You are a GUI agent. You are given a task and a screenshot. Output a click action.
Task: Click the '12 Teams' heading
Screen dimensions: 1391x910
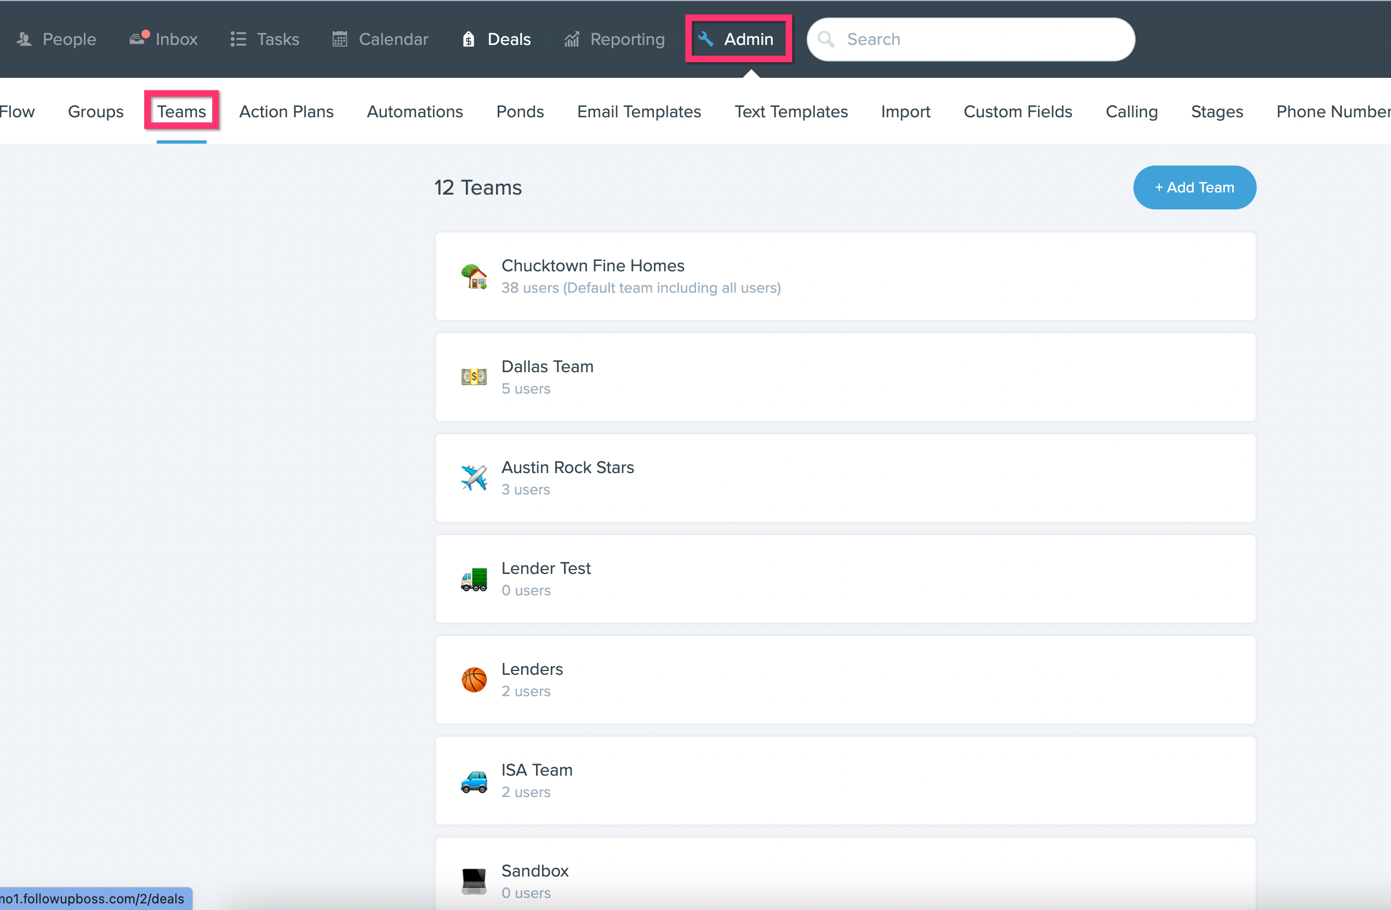click(478, 187)
